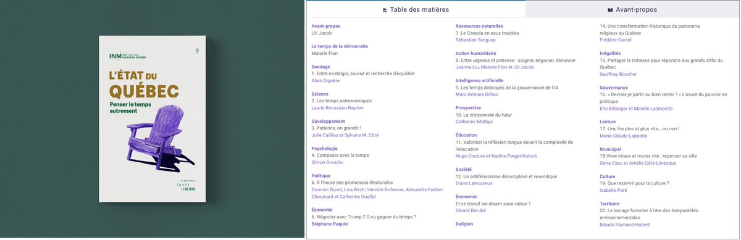Click author Sébastien Tanguay
This screenshot has height=240, width=741.
(x=475, y=39)
